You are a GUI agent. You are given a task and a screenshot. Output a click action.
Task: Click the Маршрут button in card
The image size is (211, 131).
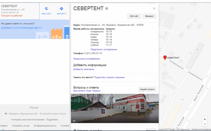(149, 16)
